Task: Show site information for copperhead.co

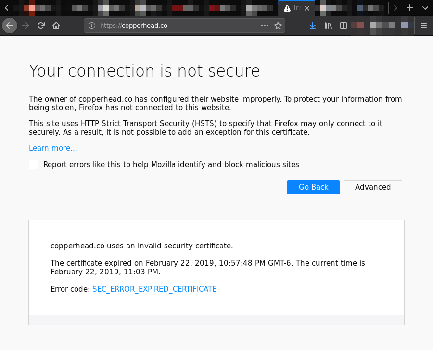Action: tap(92, 26)
